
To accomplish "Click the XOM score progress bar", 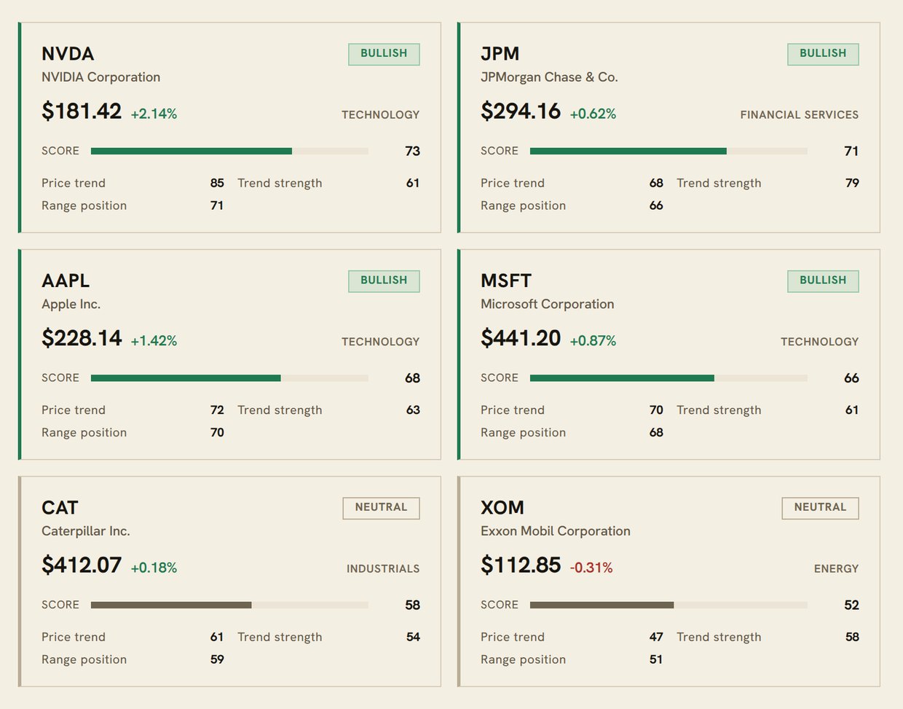I will point(669,605).
